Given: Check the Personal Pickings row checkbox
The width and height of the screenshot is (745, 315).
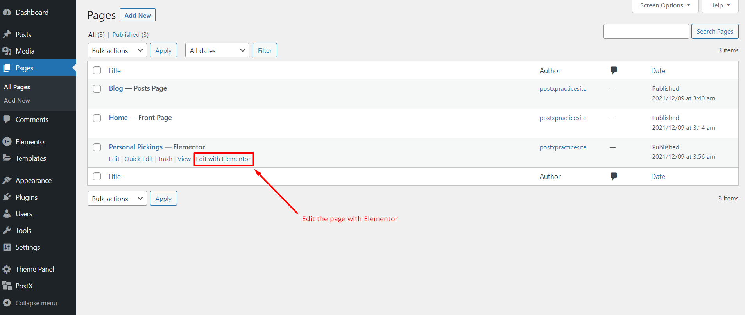Looking at the screenshot, I should (97, 147).
